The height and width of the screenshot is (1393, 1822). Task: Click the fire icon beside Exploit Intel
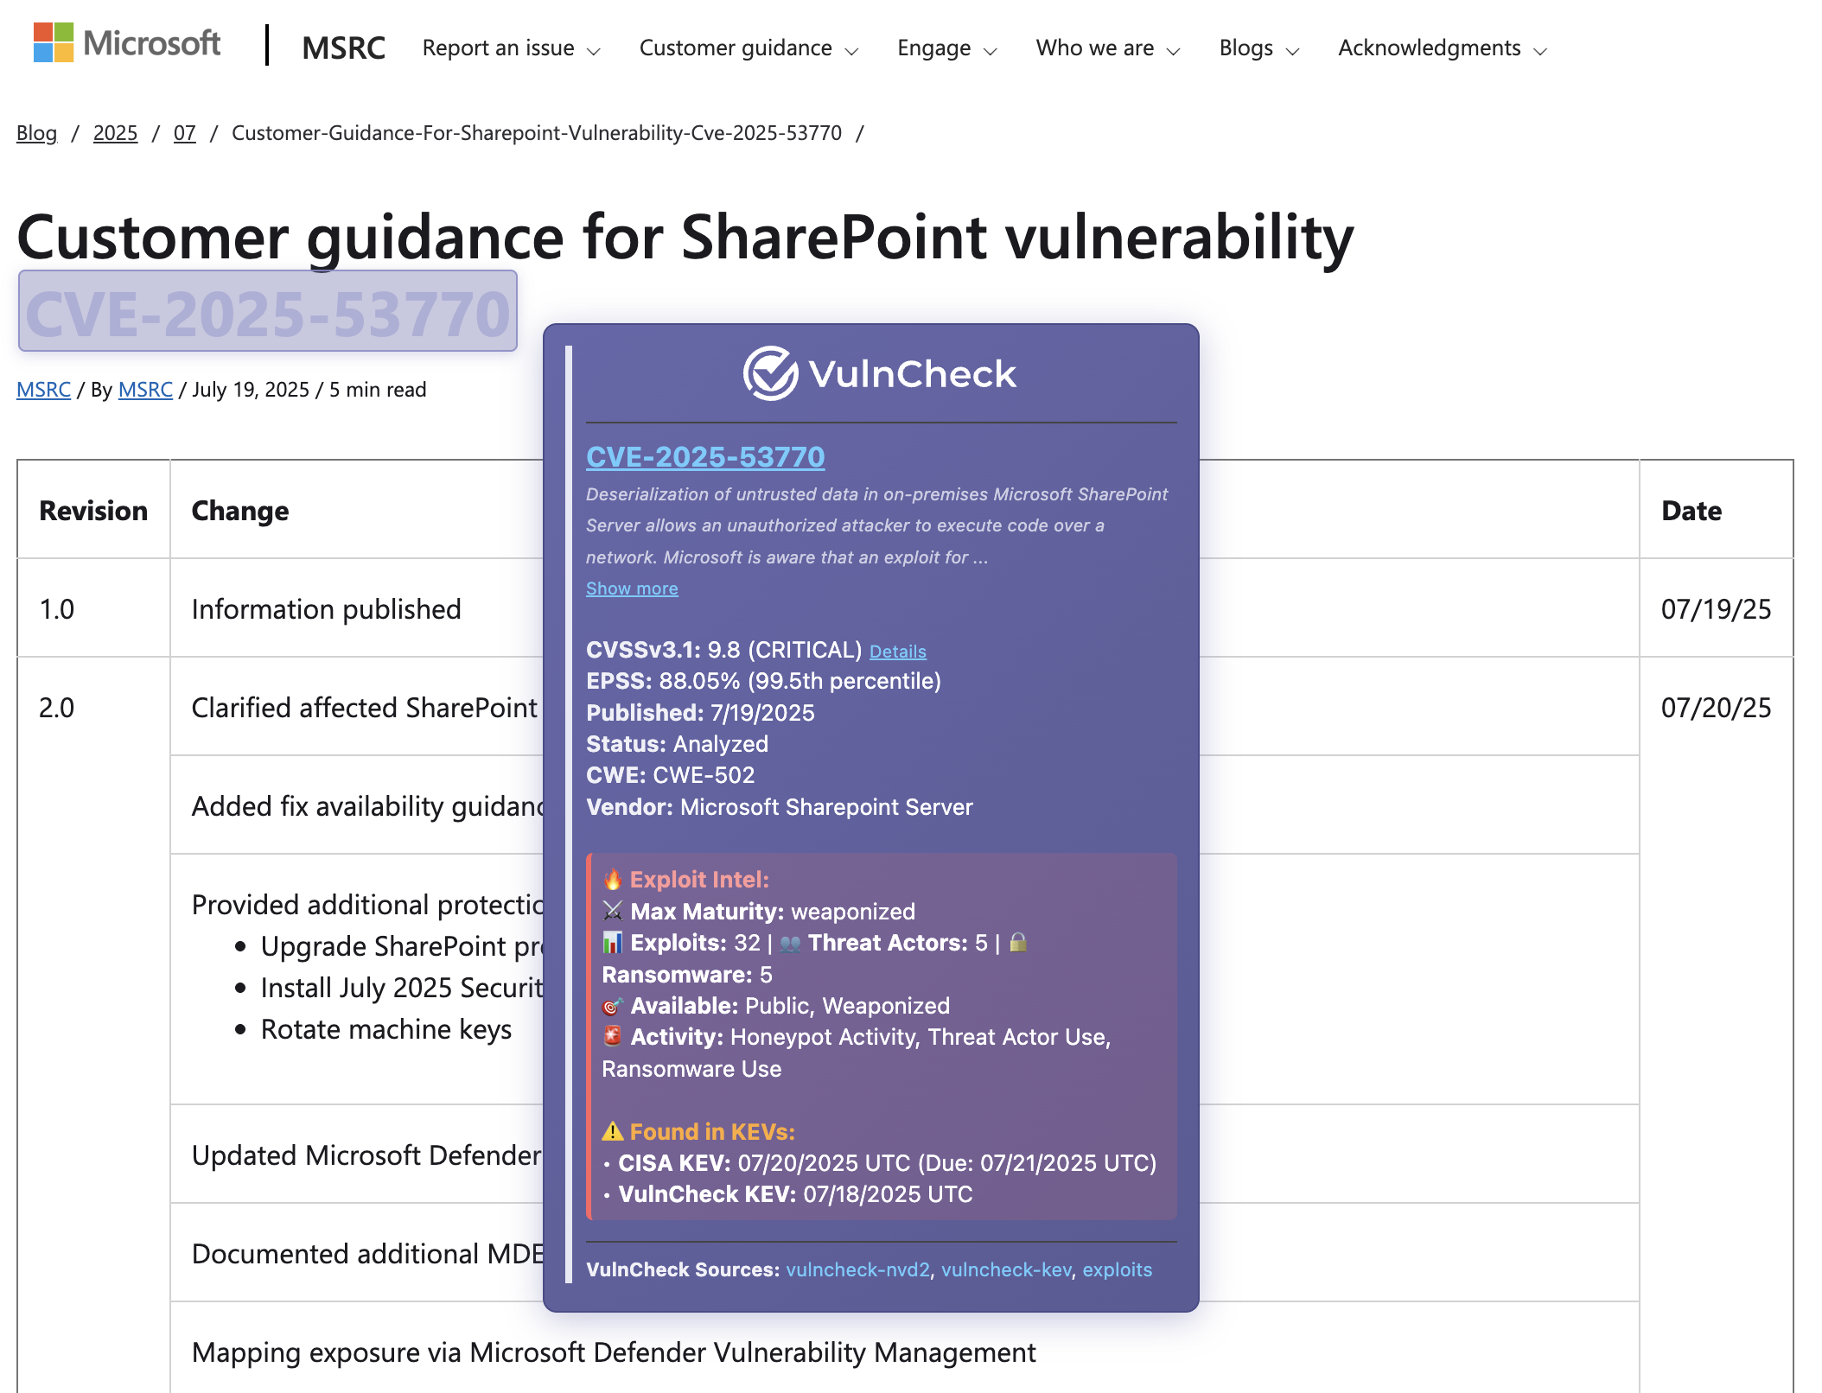click(613, 880)
